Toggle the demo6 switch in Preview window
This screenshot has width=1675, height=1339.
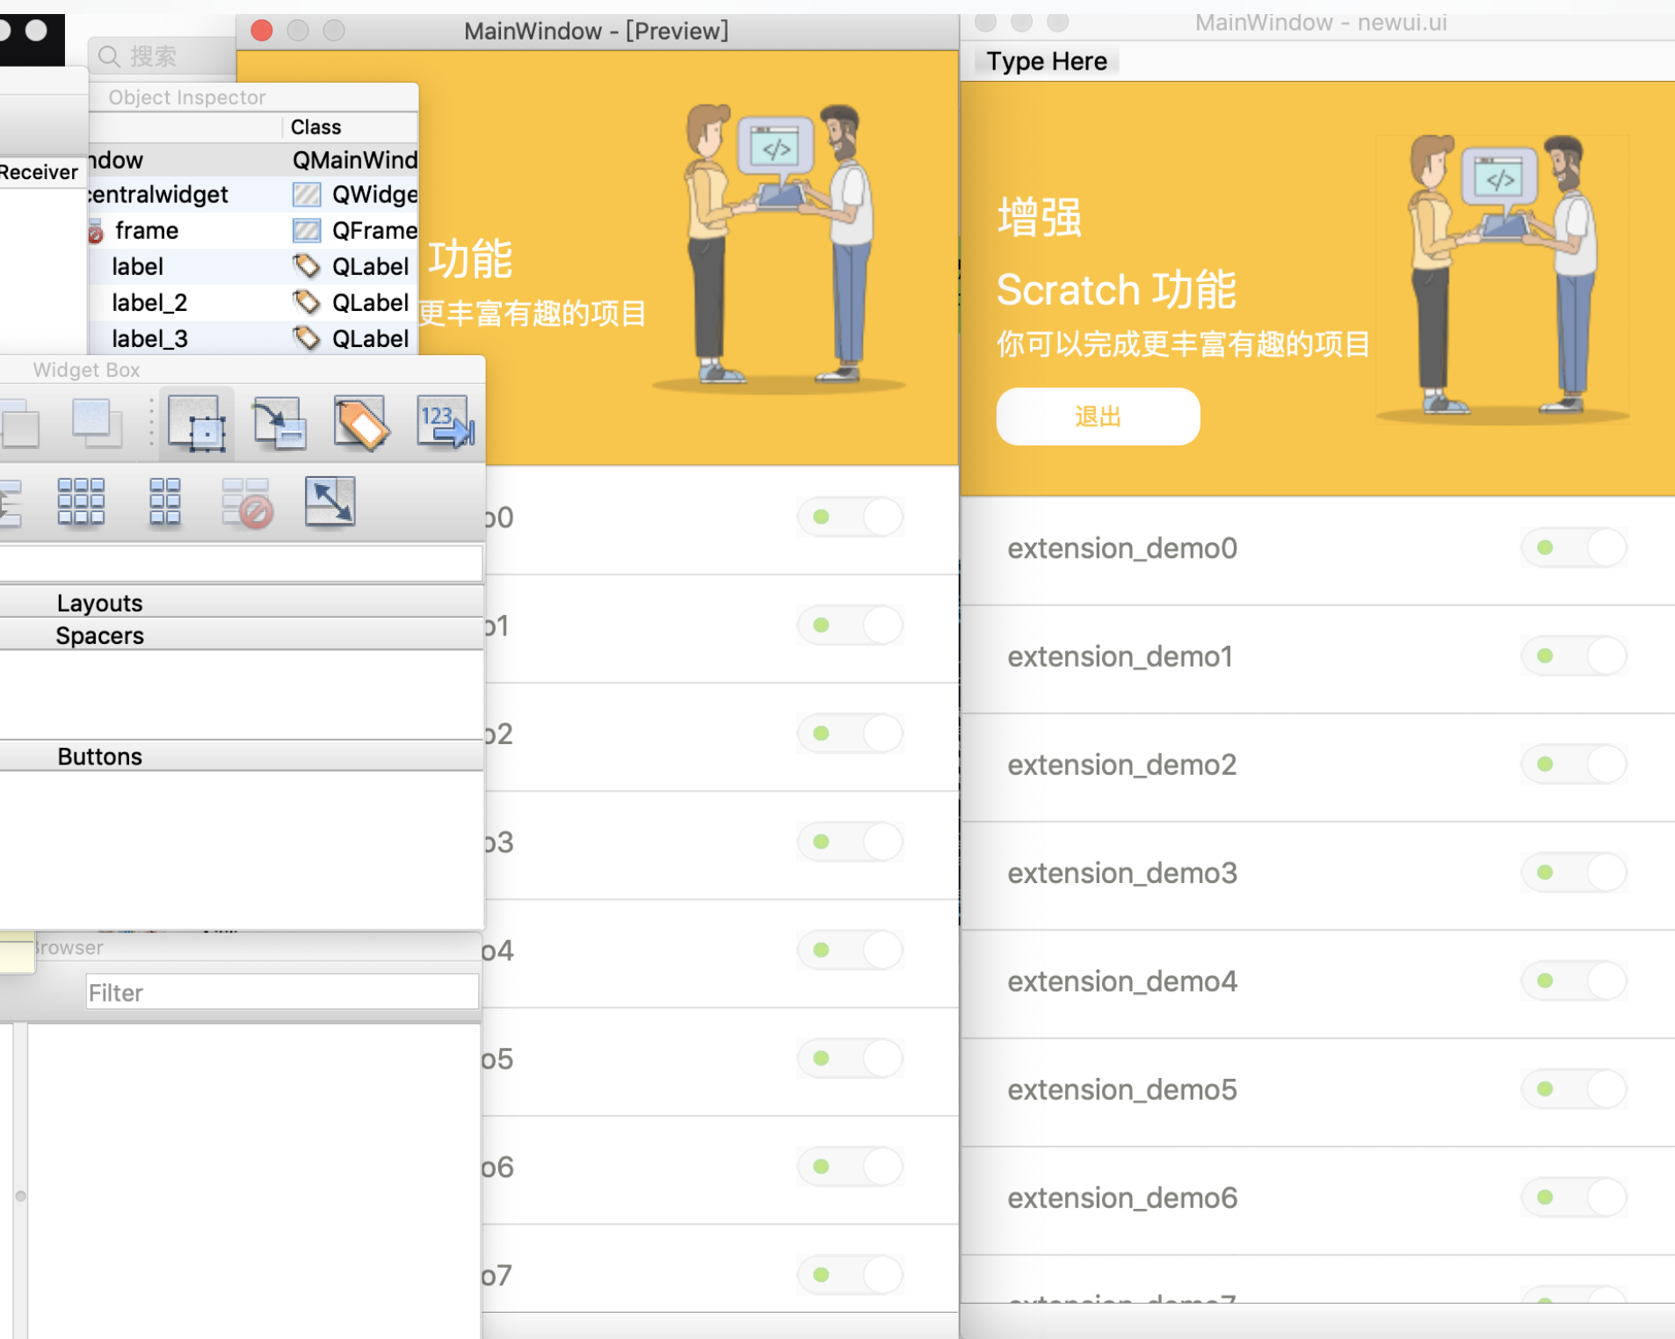click(x=851, y=1166)
